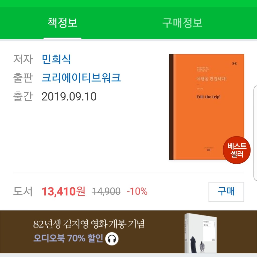
Task: Grab the side handle at right edge
Action: (x=255, y=133)
